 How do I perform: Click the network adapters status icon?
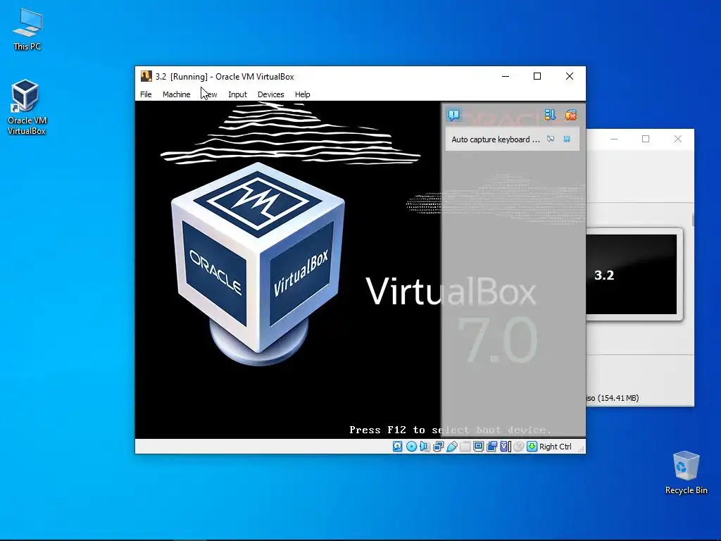(438, 446)
